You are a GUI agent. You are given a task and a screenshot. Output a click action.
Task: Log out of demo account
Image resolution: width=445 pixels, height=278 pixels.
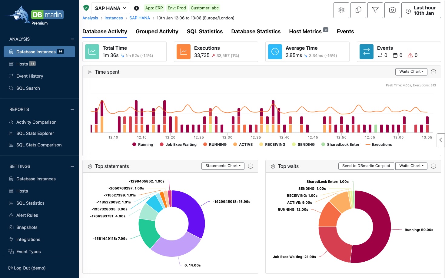click(x=27, y=268)
